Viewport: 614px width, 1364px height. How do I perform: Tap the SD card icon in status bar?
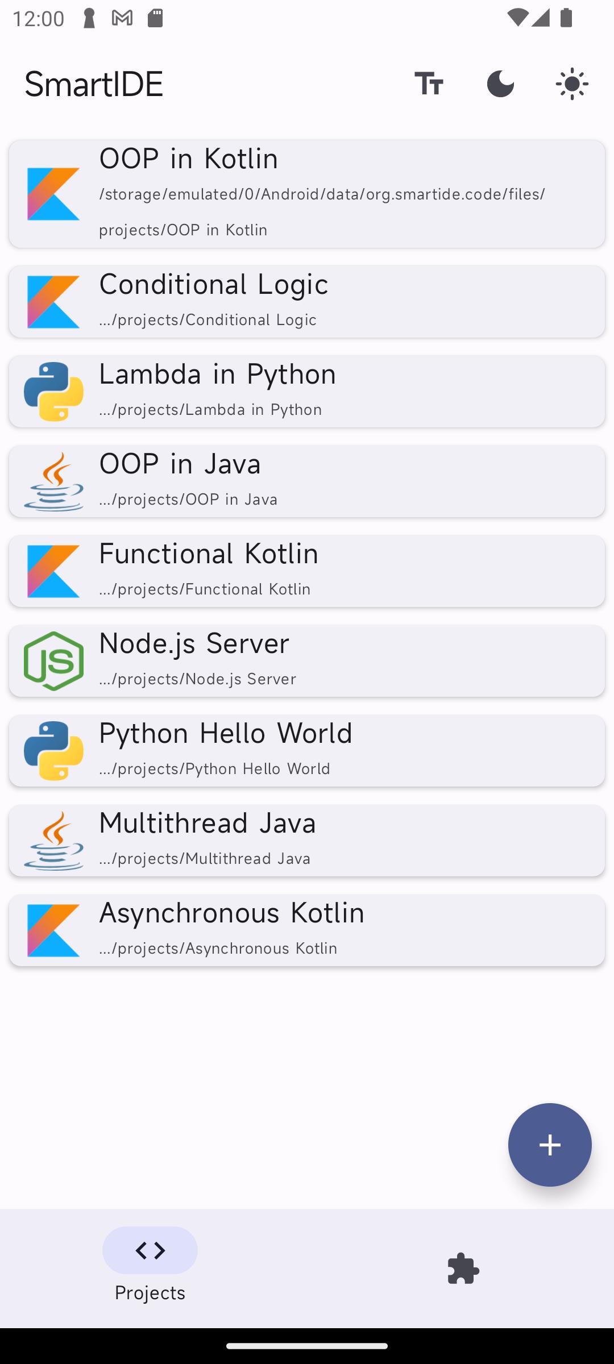tap(155, 18)
